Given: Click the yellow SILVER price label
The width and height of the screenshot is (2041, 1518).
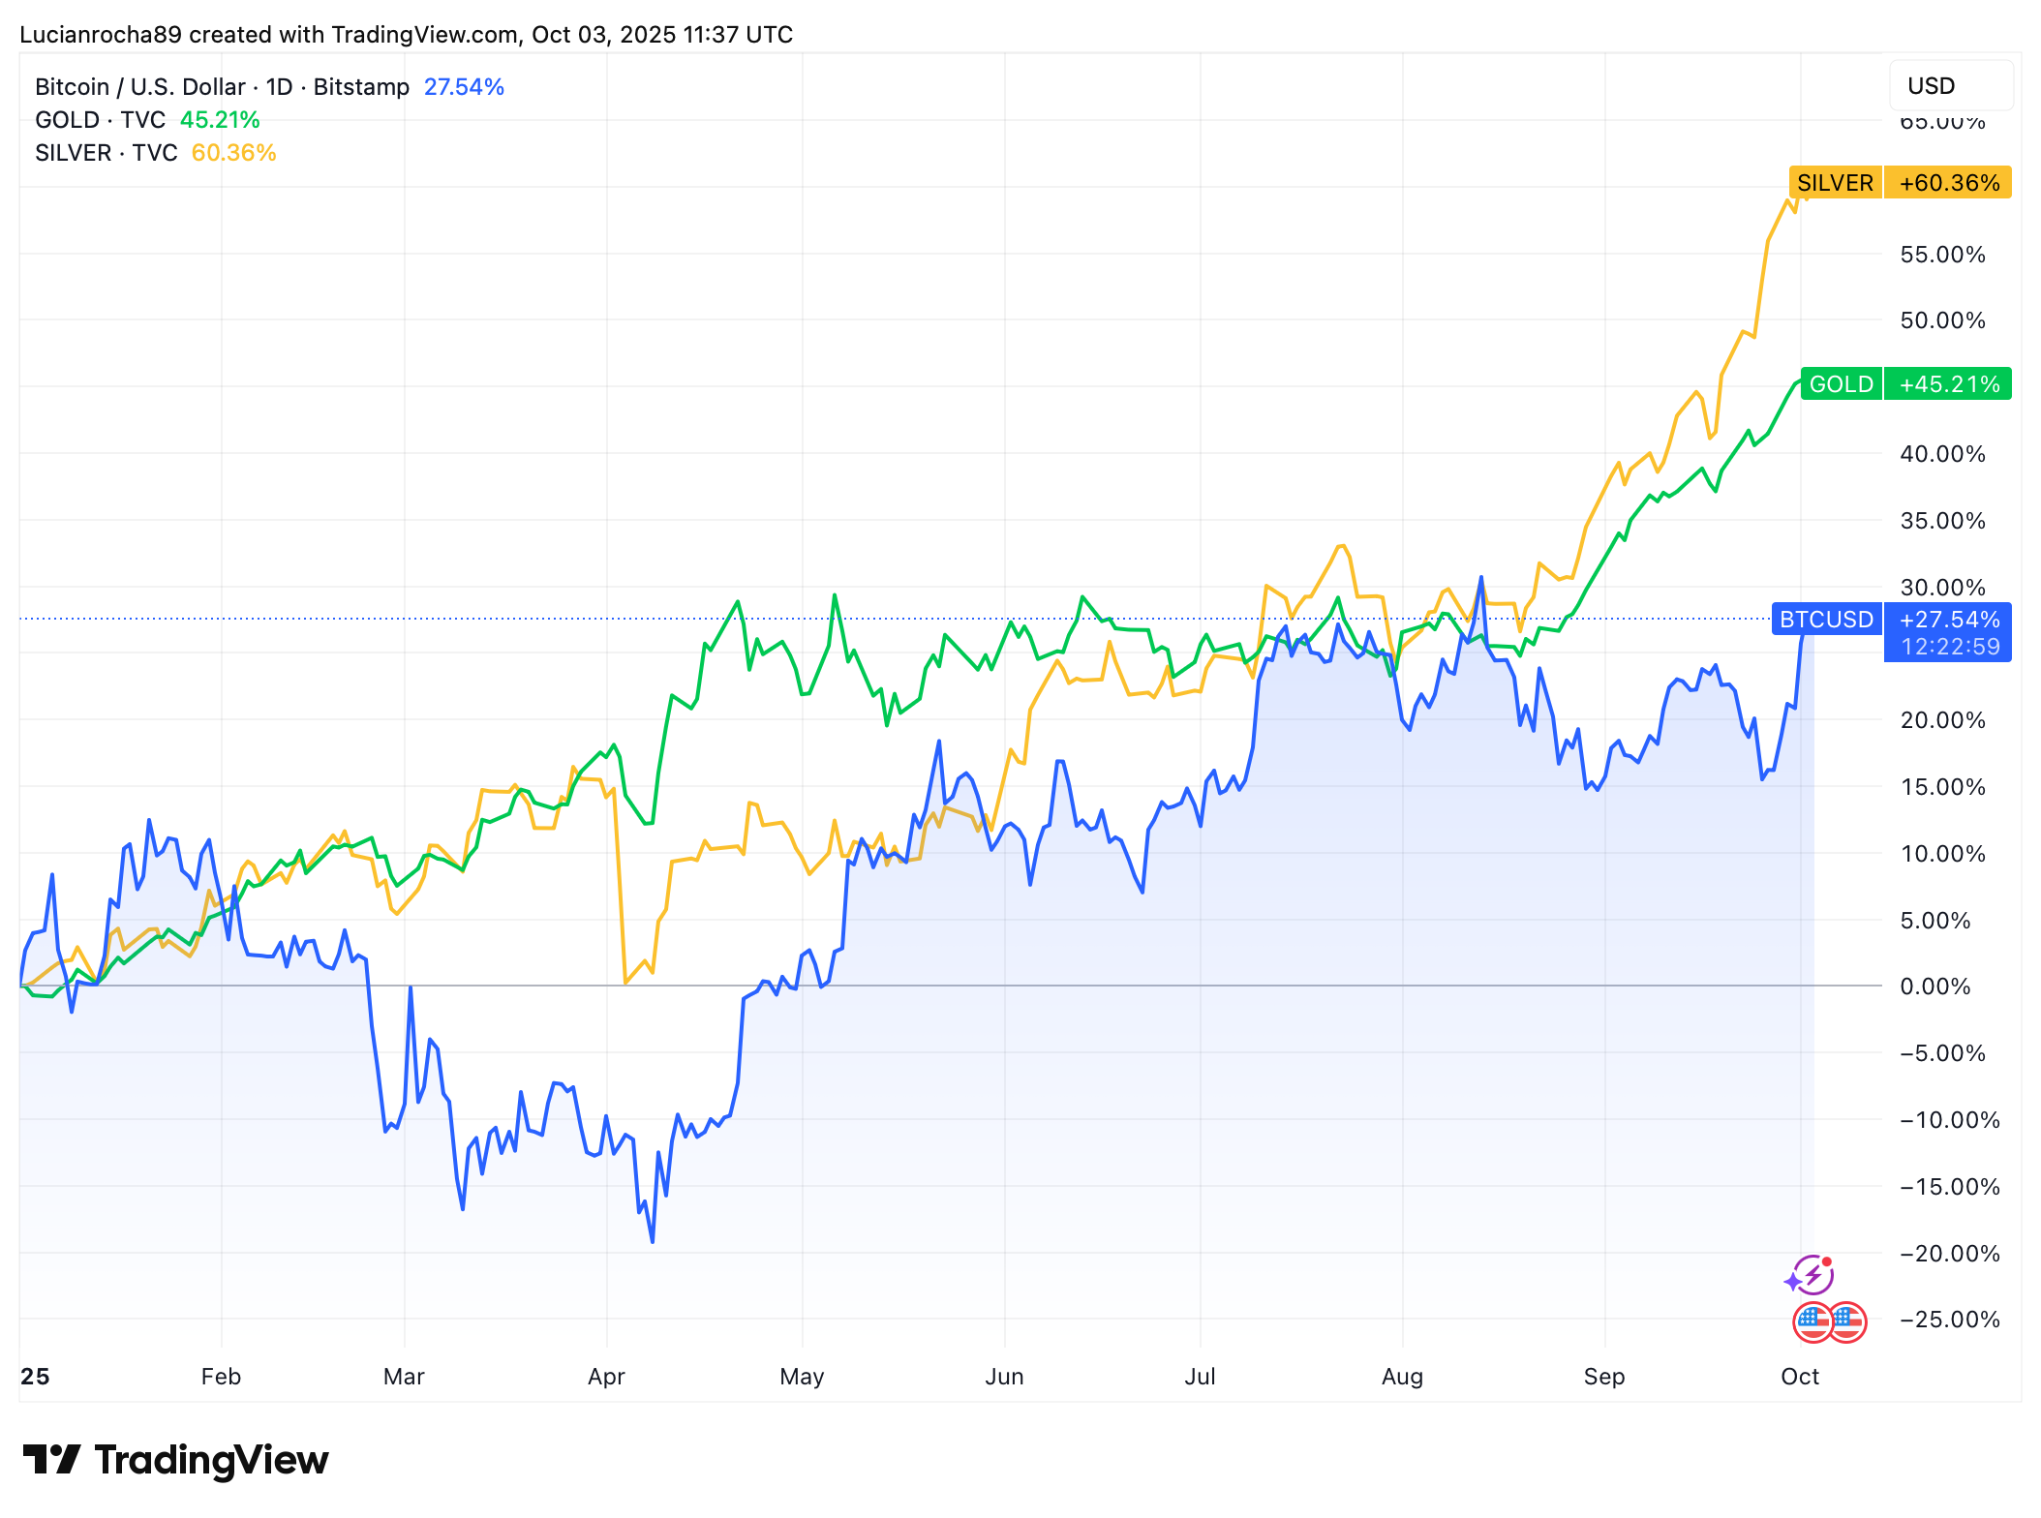Looking at the screenshot, I should [x=1834, y=183].
